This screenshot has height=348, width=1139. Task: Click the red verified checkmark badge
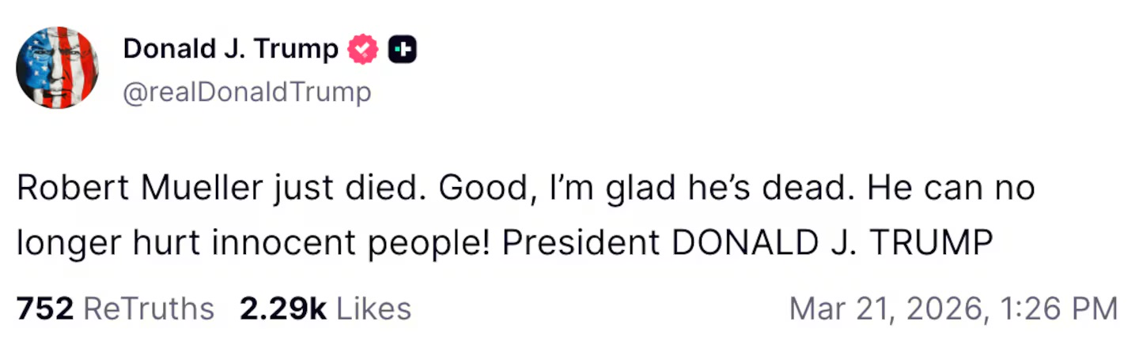pyautogui.click(x=364, y=51)
